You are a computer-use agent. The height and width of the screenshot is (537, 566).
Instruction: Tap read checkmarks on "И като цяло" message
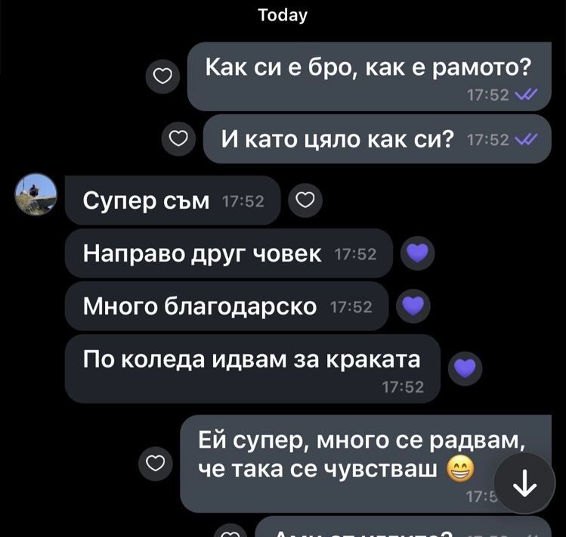coord(526,139)
